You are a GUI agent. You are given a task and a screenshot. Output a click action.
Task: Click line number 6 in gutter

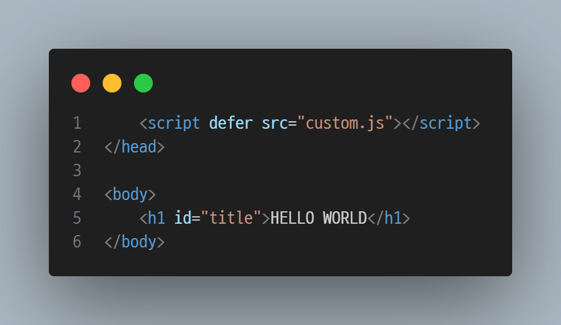tap(77, 242)
